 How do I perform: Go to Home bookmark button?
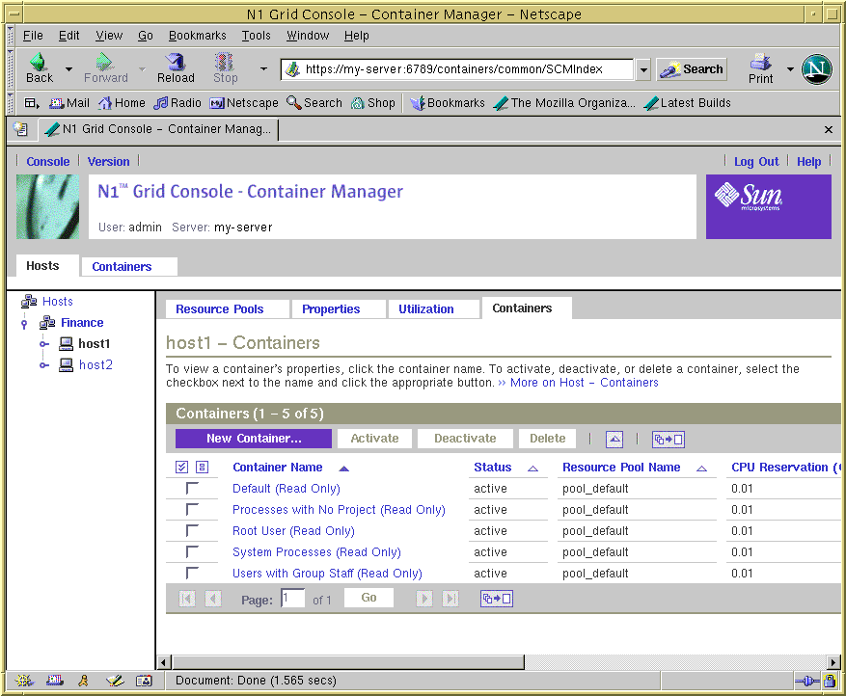[122, 103]
